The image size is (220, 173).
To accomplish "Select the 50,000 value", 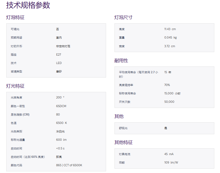I will click(169, 102).
